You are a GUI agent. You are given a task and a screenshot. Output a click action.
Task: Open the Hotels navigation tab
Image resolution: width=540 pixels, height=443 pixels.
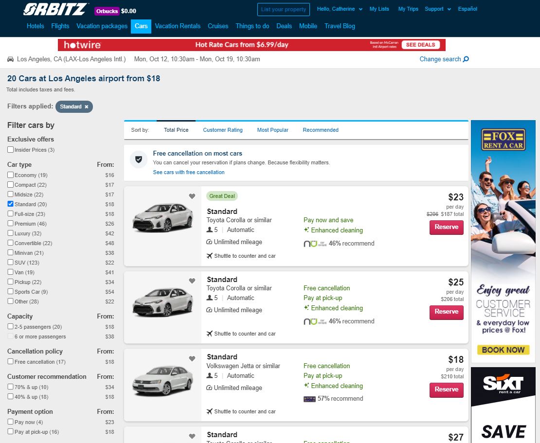pyautogui.click(x=36, y=26)
